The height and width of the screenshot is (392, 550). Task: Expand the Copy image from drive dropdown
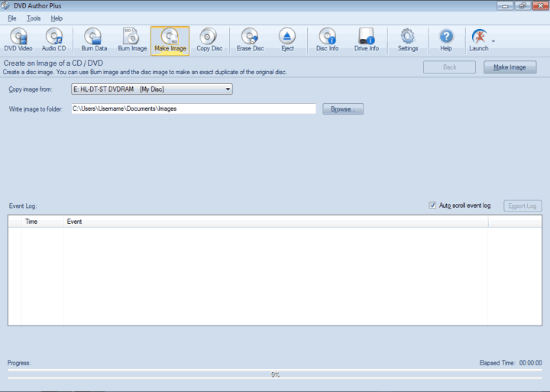[x=228, y=89]
